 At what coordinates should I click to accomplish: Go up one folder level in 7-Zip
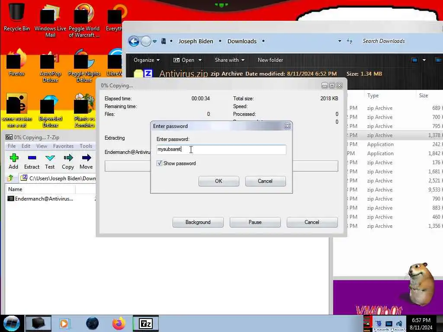(11, 178)
